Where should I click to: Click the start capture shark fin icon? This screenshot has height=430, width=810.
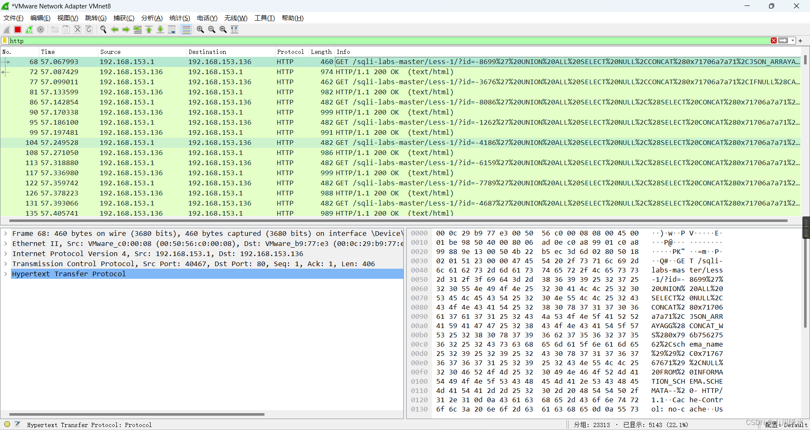point(7,29)
